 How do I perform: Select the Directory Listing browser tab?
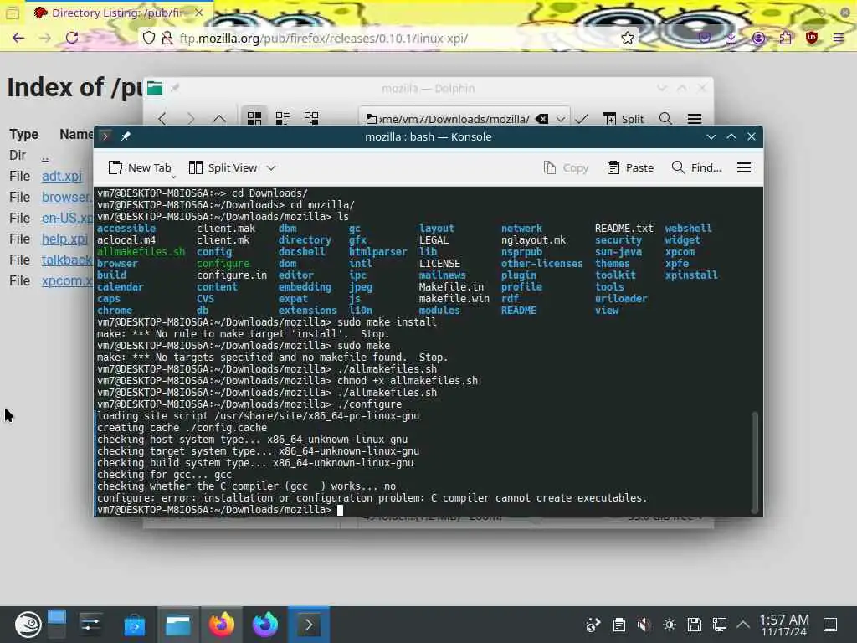coord(117,13)
